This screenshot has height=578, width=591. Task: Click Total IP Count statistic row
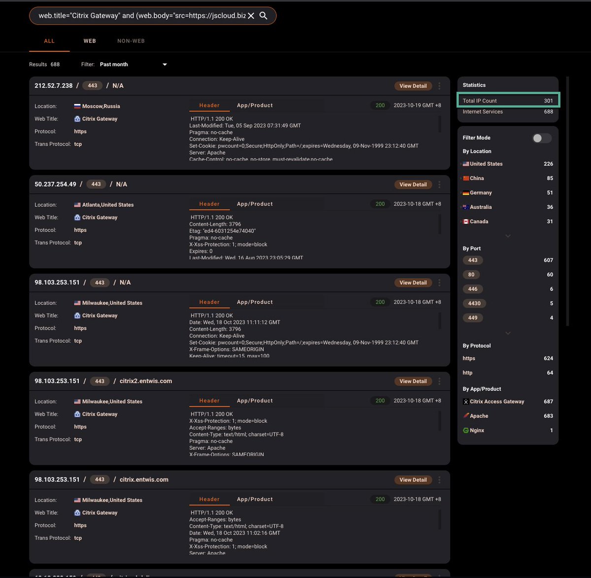(508, 101)
